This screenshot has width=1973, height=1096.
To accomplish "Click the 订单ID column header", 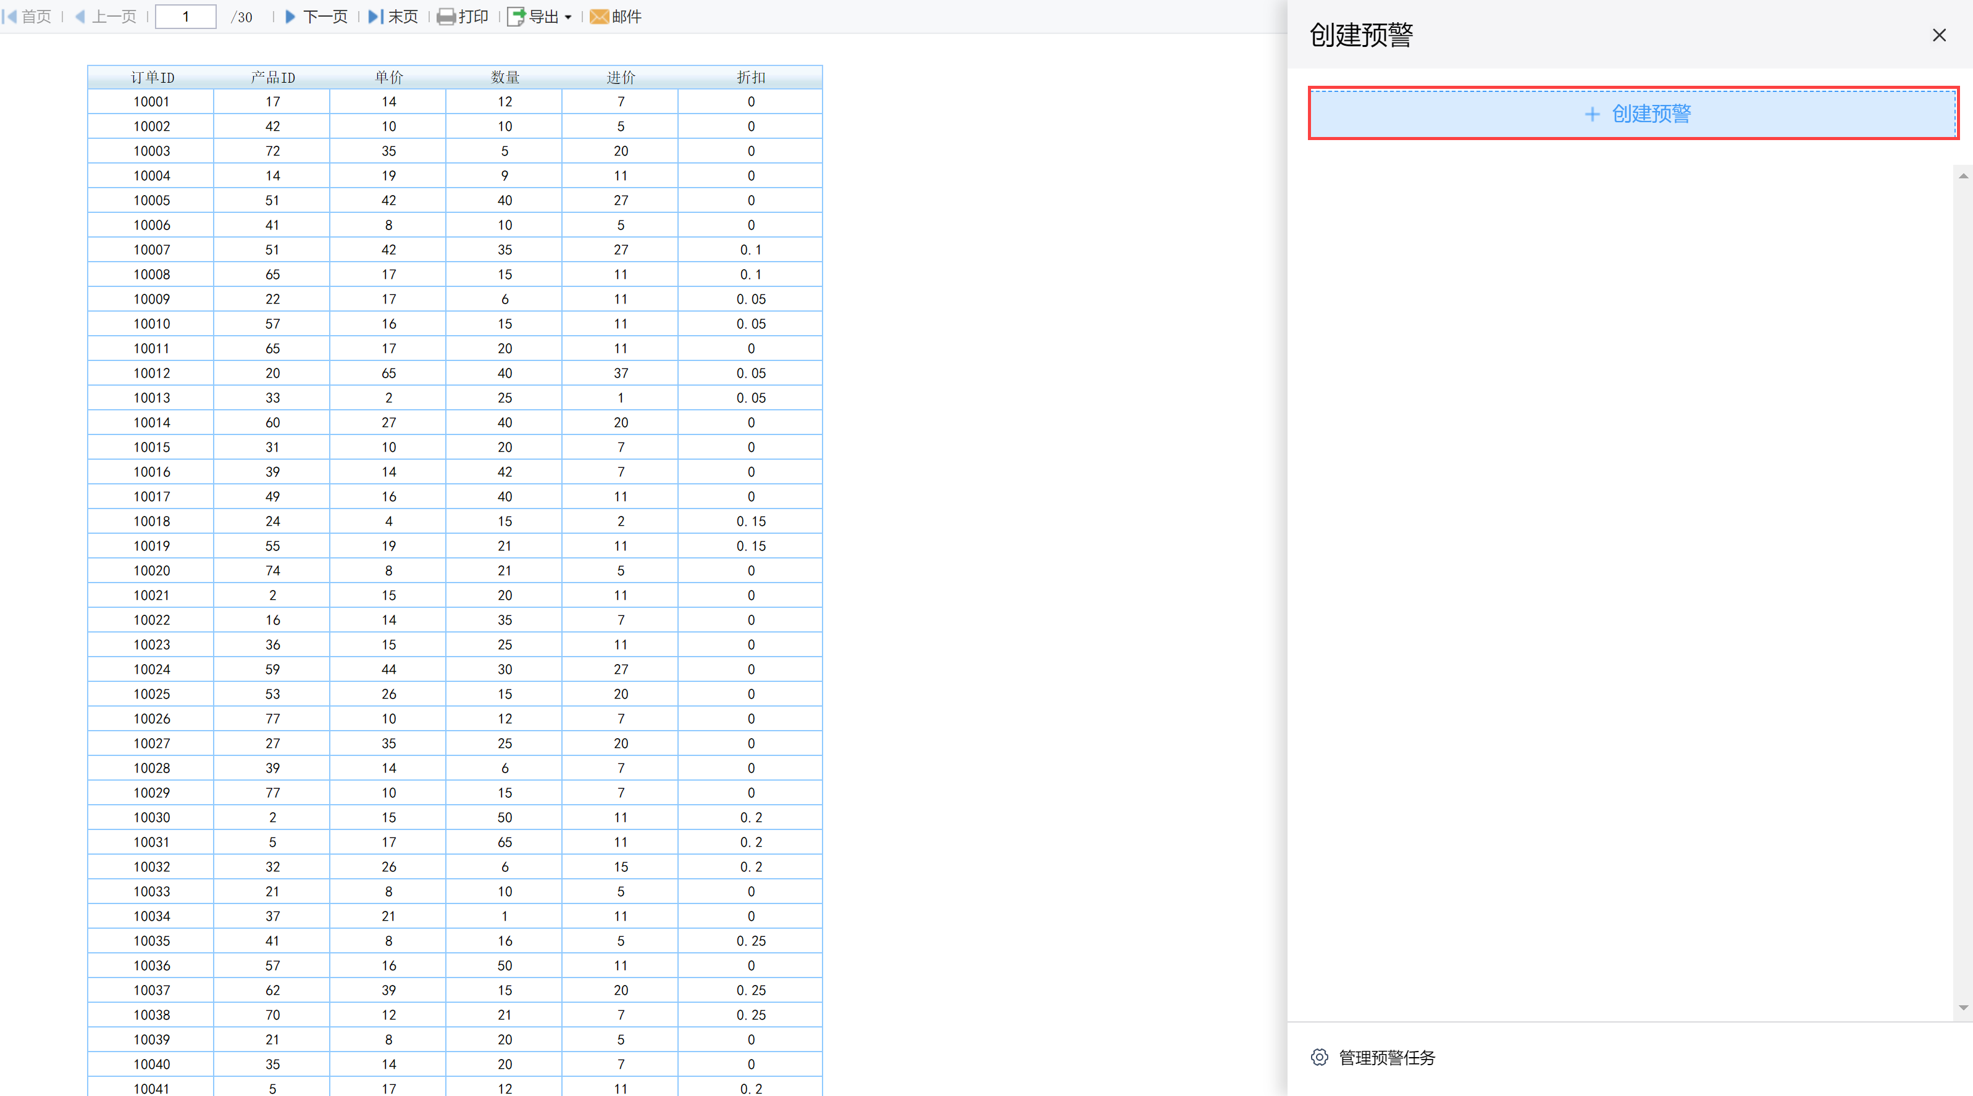I will pyautogui.click(x=152, y=77).
